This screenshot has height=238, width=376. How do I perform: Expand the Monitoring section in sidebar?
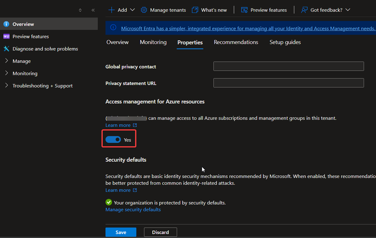tap(6, 73)
